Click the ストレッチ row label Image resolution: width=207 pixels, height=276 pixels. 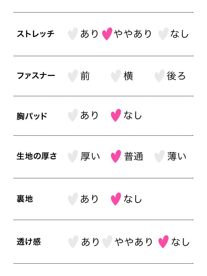(36, 34)
